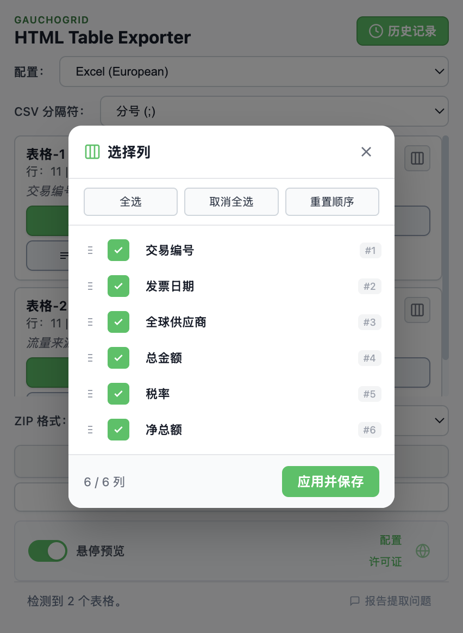Click the speech bubble icon beside 报告提取问题

(x=355, y=601)
